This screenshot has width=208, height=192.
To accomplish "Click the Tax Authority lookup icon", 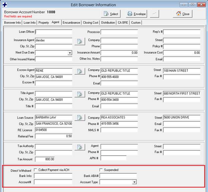I will point(80,147).
